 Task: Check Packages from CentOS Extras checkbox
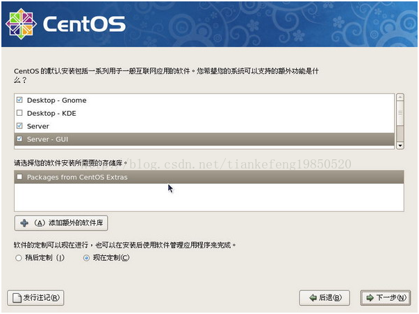(x=19, y=177)
